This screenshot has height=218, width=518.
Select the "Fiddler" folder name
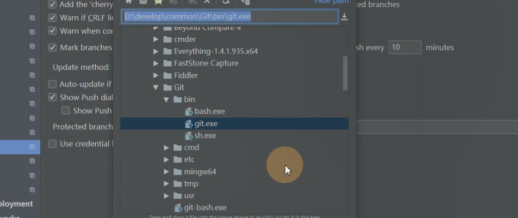tap(186, 75)
